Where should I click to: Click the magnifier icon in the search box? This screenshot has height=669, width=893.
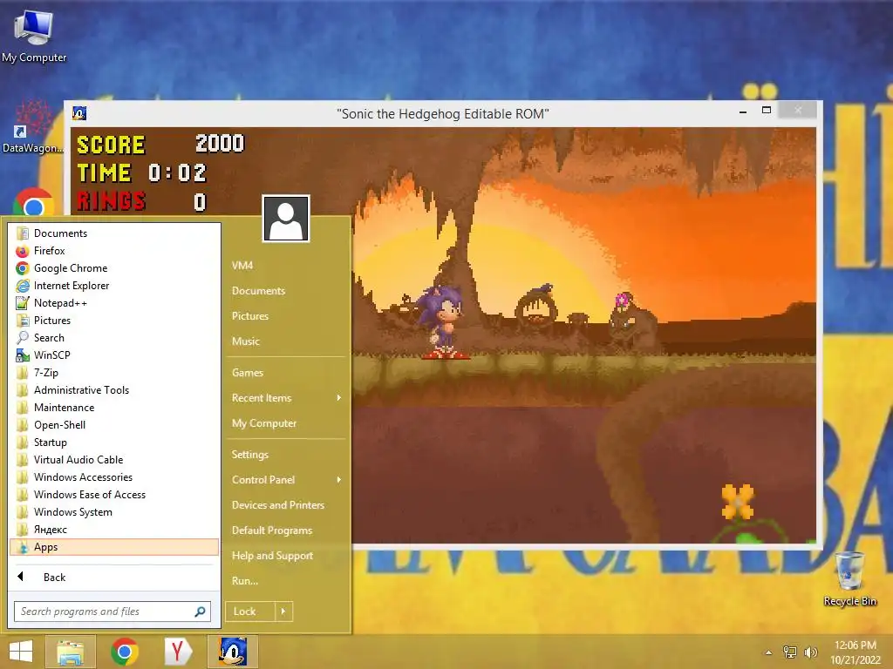200,612
